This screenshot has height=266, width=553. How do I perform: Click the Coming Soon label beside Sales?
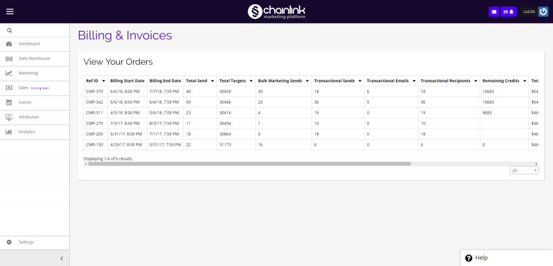[x=40, y=88]
